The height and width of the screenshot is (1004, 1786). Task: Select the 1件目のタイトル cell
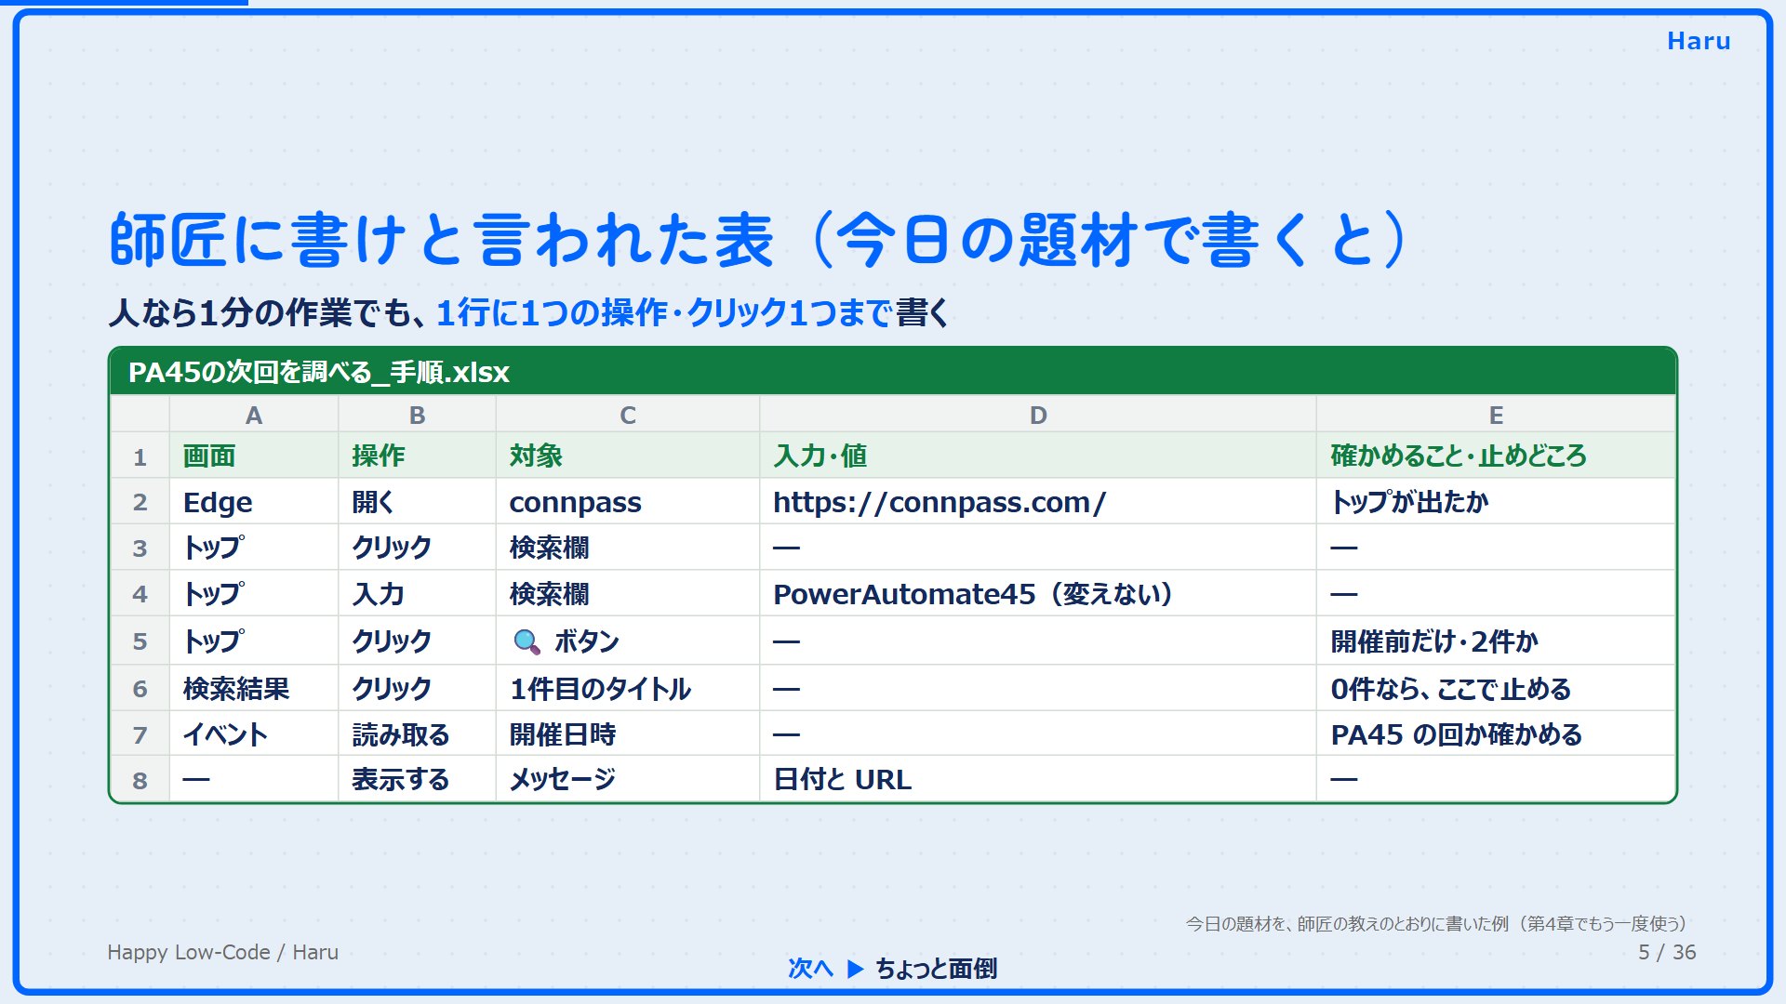click(627, 689)
